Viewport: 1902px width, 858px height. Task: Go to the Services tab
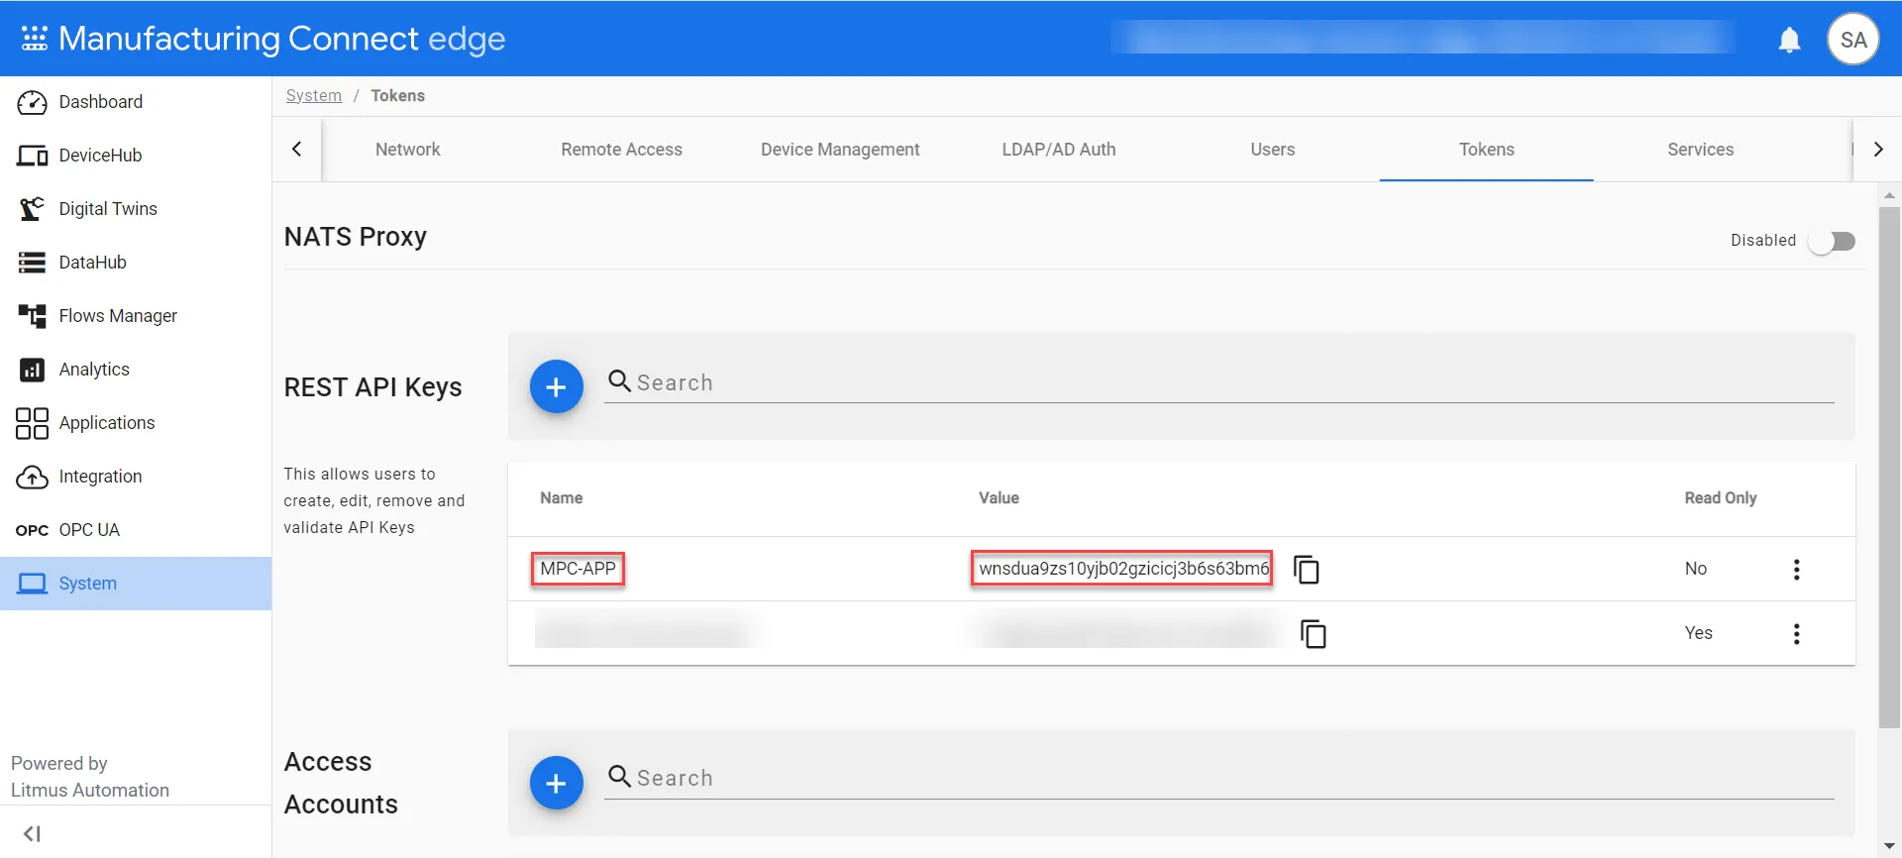1701,150
